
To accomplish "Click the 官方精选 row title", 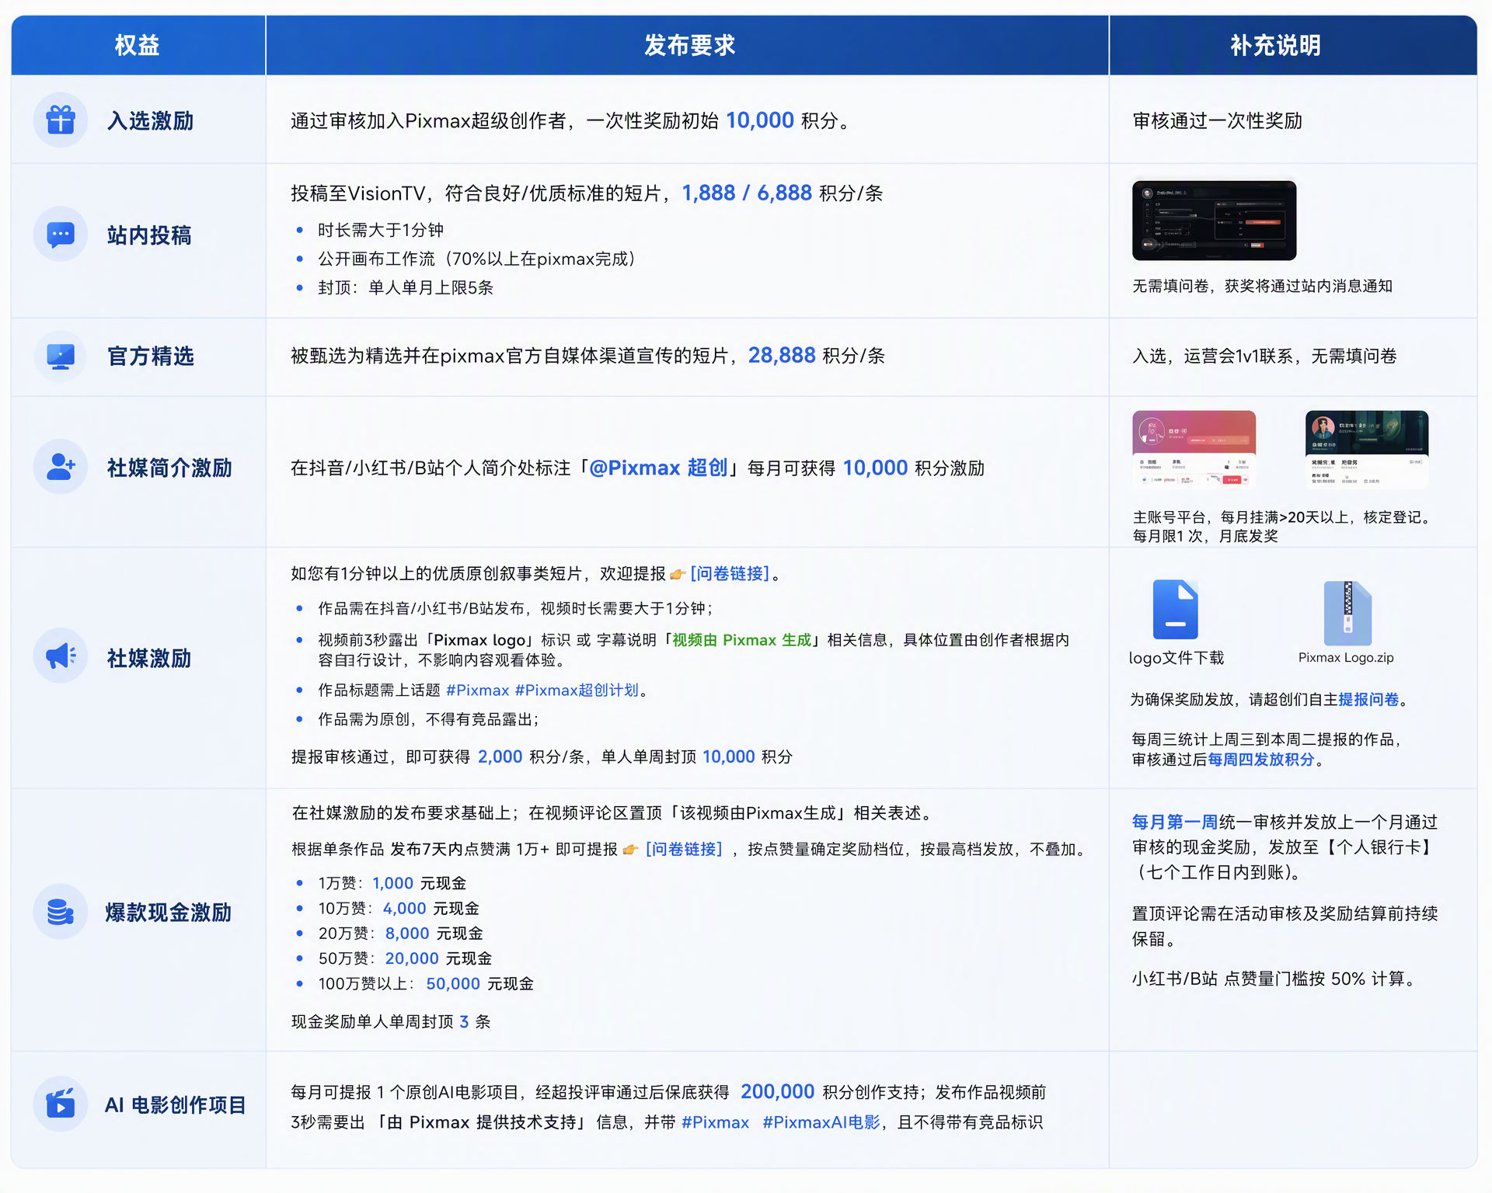I will (x=150, y=356).
